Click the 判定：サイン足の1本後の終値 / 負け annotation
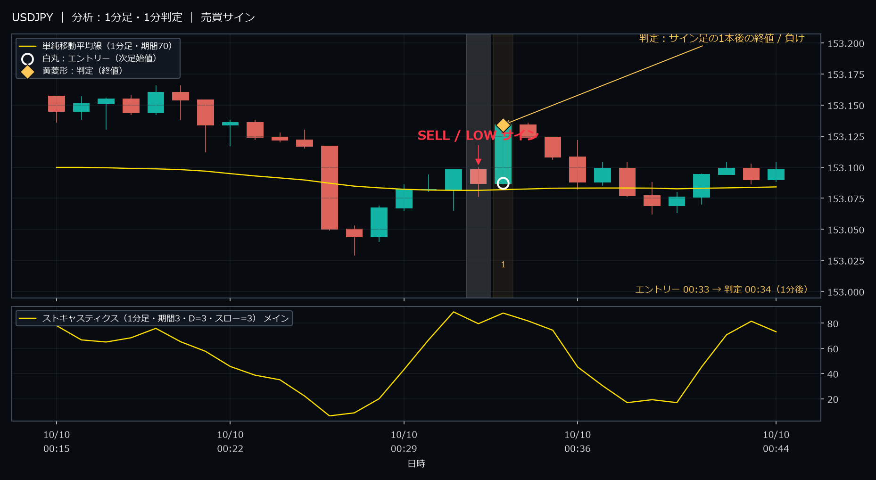 click(x=721, y=38)
